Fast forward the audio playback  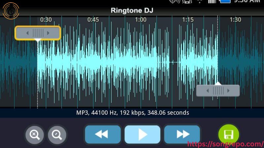[x=182, y=135]
